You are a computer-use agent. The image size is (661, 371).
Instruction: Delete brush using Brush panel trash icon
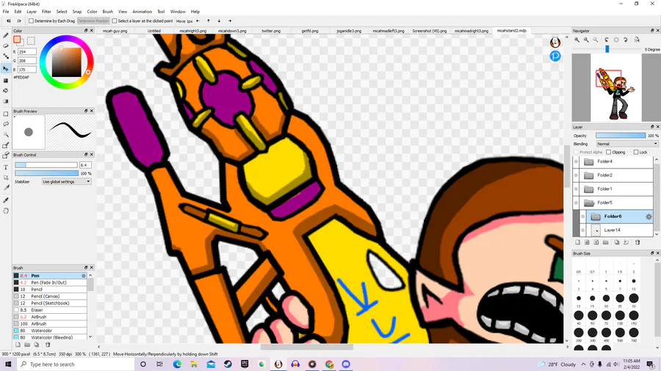point(48,345)
